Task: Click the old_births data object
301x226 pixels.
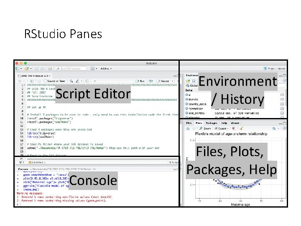Action: (196, 113)
